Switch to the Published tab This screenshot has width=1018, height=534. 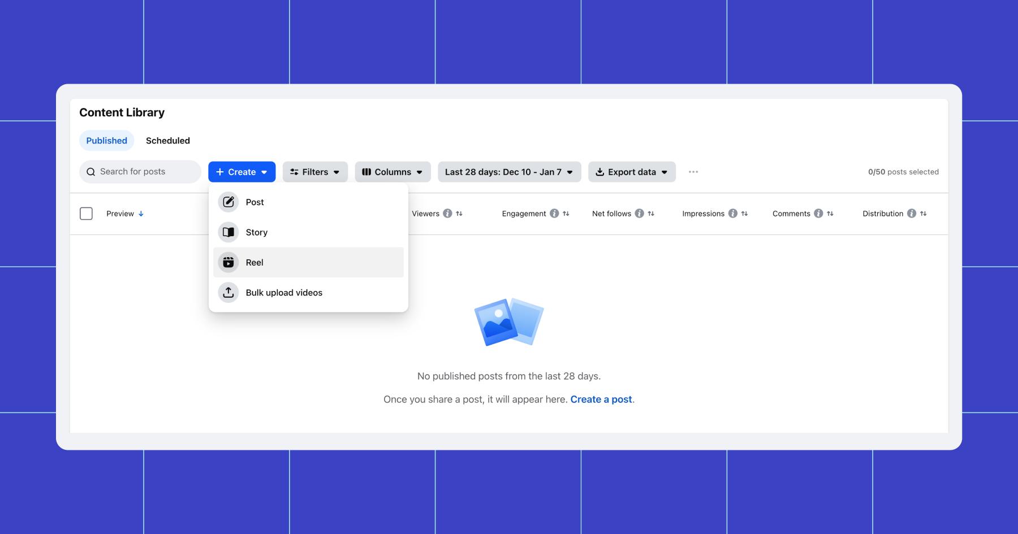(107, 141)
